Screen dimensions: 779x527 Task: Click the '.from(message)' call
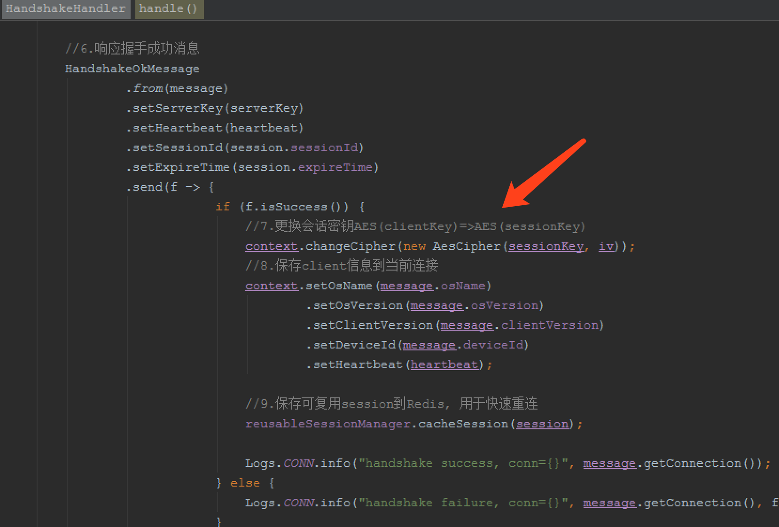(177, 88)
